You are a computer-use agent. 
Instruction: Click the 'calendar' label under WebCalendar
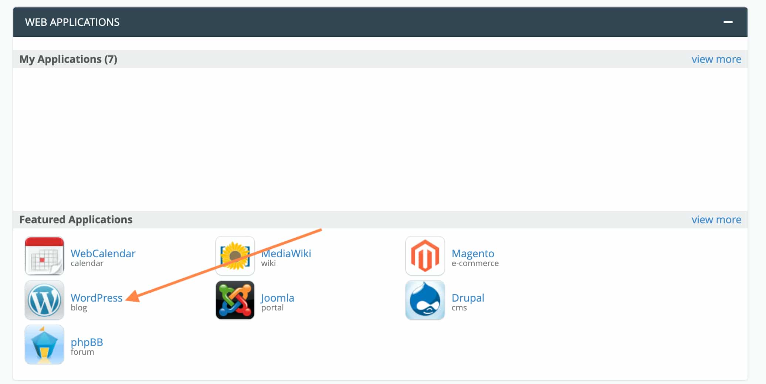(87, 263)
